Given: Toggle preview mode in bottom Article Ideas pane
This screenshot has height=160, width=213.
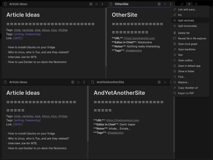Looking at the screenshot, I should [73, 82].
